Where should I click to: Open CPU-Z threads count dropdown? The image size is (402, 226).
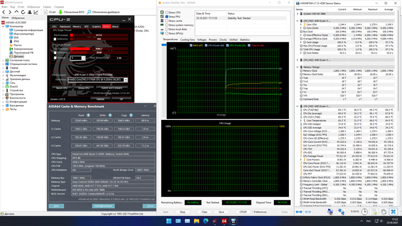tap(83, 58)
